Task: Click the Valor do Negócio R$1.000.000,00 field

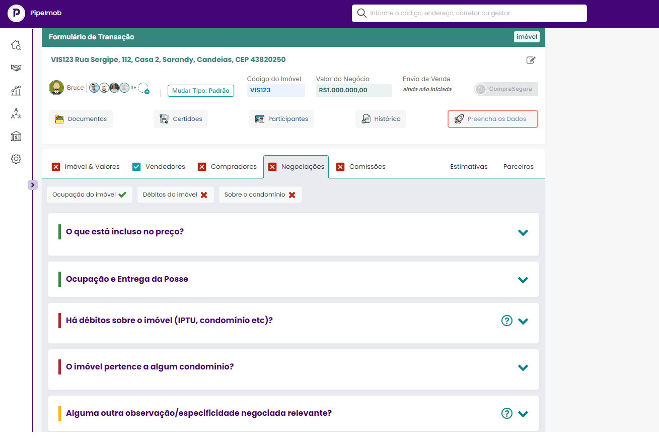Action: coord(354,90)
